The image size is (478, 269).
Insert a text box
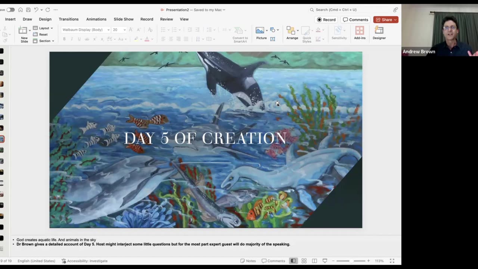273,39
